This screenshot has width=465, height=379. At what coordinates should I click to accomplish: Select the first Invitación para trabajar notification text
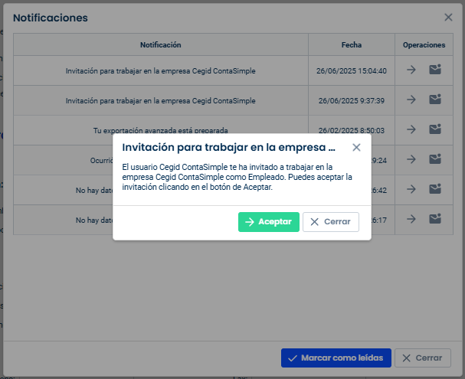pos(160,71)
